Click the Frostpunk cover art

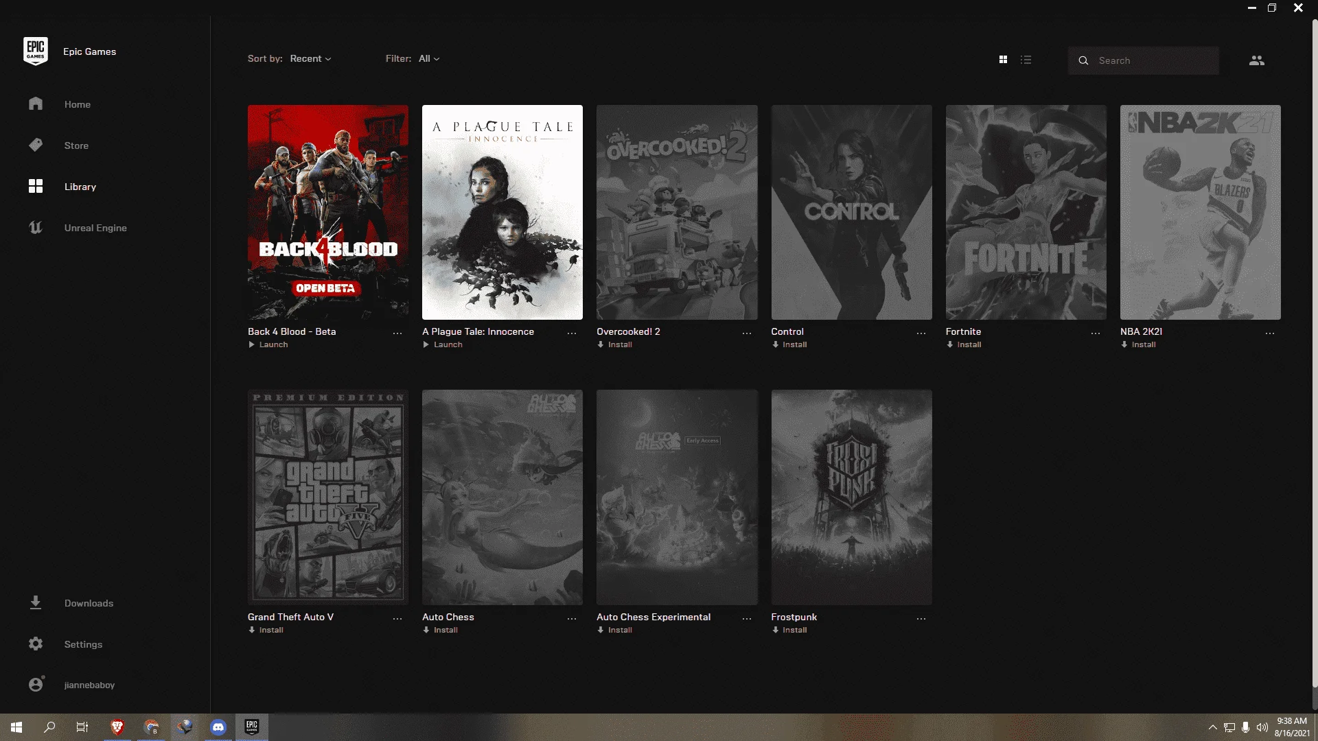click(852, 497)
